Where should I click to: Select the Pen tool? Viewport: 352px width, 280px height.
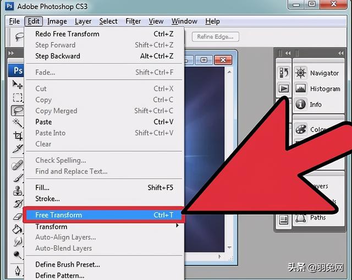coord(18,271)
